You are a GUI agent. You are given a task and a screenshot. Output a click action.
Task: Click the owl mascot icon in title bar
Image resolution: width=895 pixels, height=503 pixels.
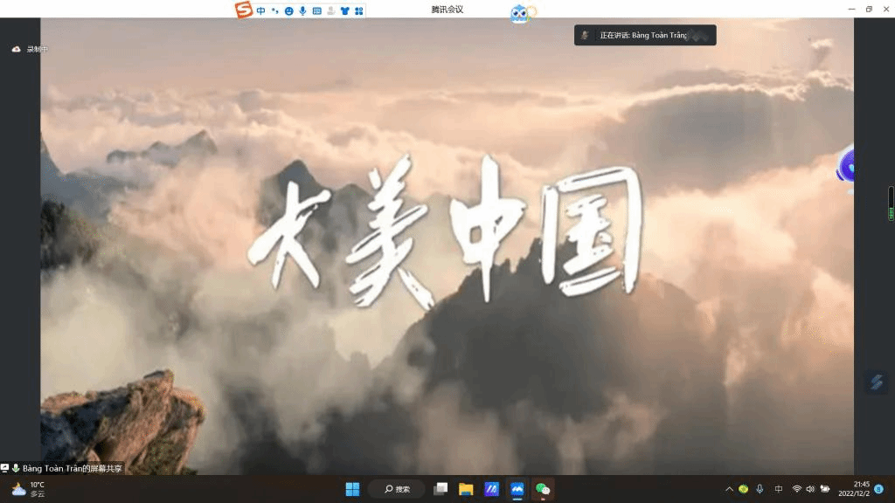520,14
